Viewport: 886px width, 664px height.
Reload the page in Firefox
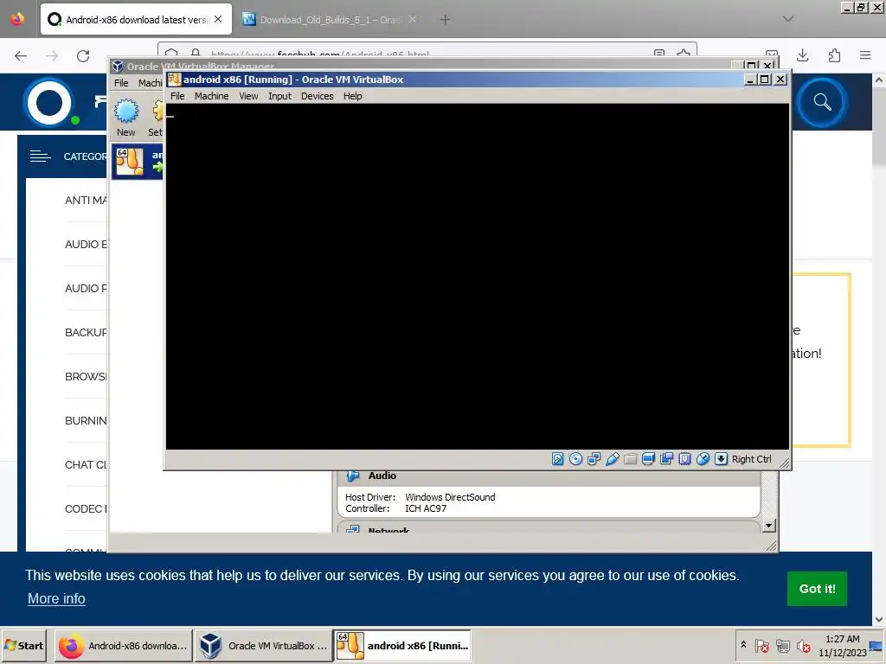click(x=83, y=55)
